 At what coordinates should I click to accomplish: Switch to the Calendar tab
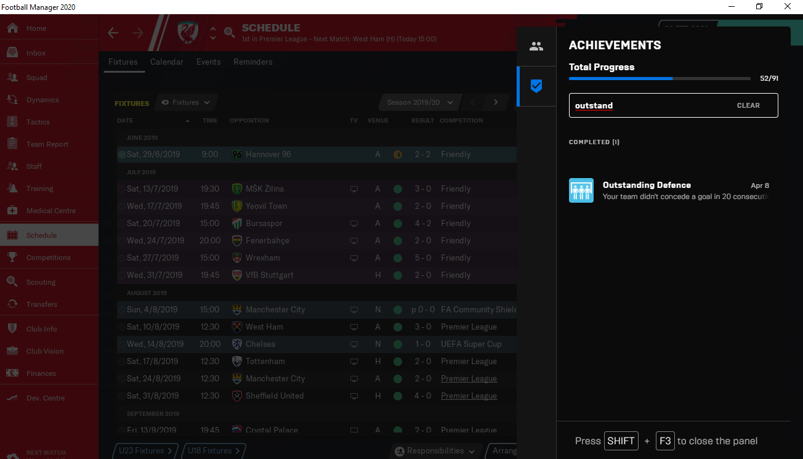pyautogui.click(x=167, y=62)
